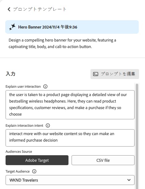The width and height of the screenshot is (145, 189).
Task: Show info tooltip for Target Audience
Action: click(34, 171)
